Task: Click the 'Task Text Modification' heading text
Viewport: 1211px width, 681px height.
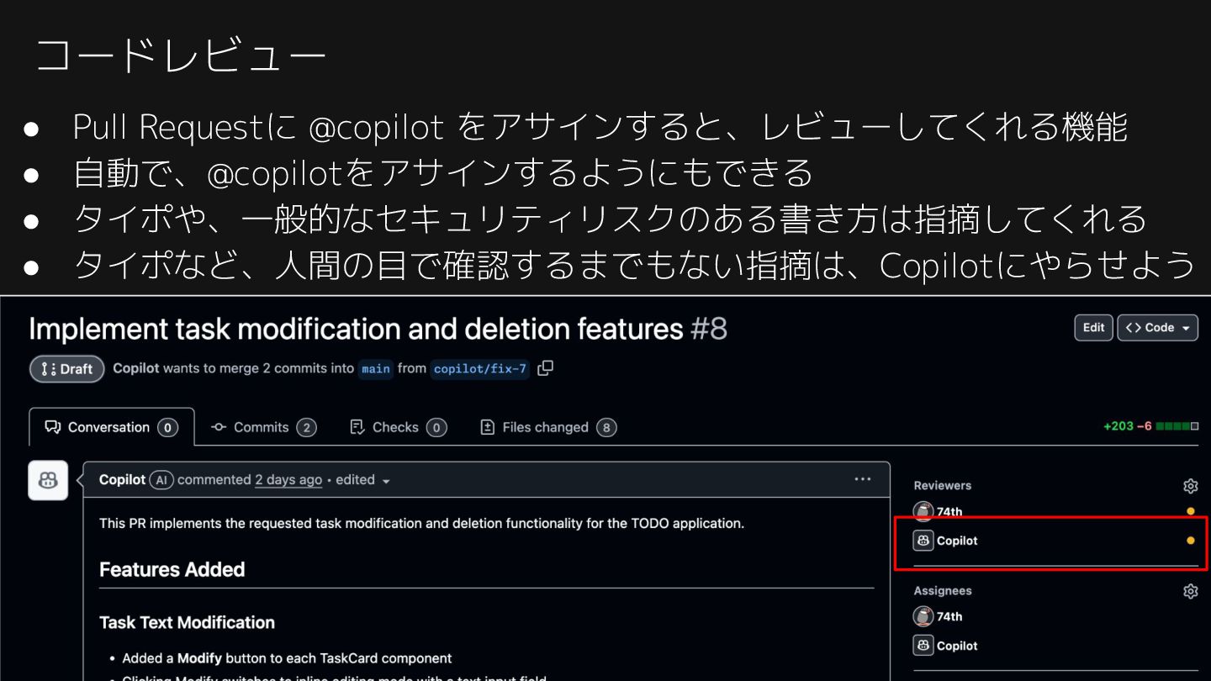Action: [187, 622]
